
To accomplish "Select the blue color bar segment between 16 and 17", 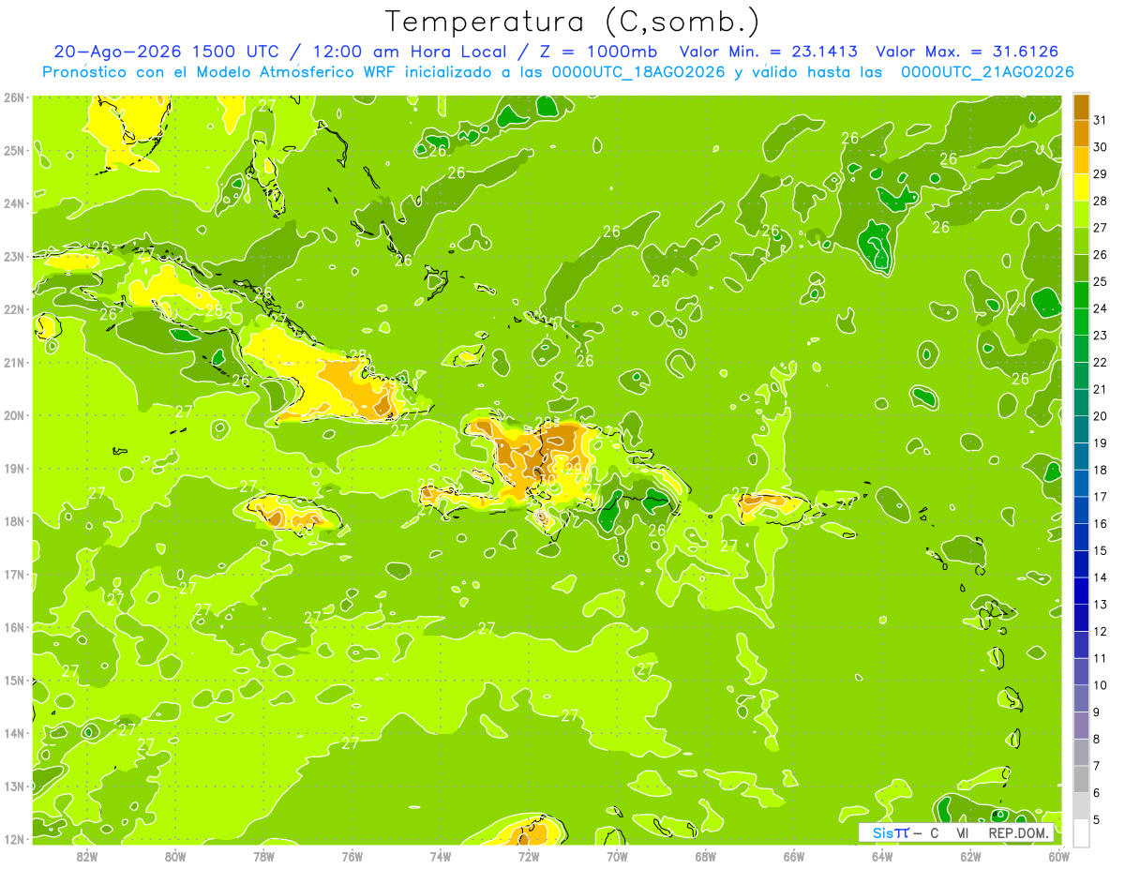I will click(1081, 510).
